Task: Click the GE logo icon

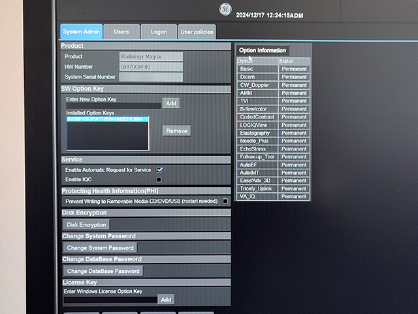Action: pos(225,9)
